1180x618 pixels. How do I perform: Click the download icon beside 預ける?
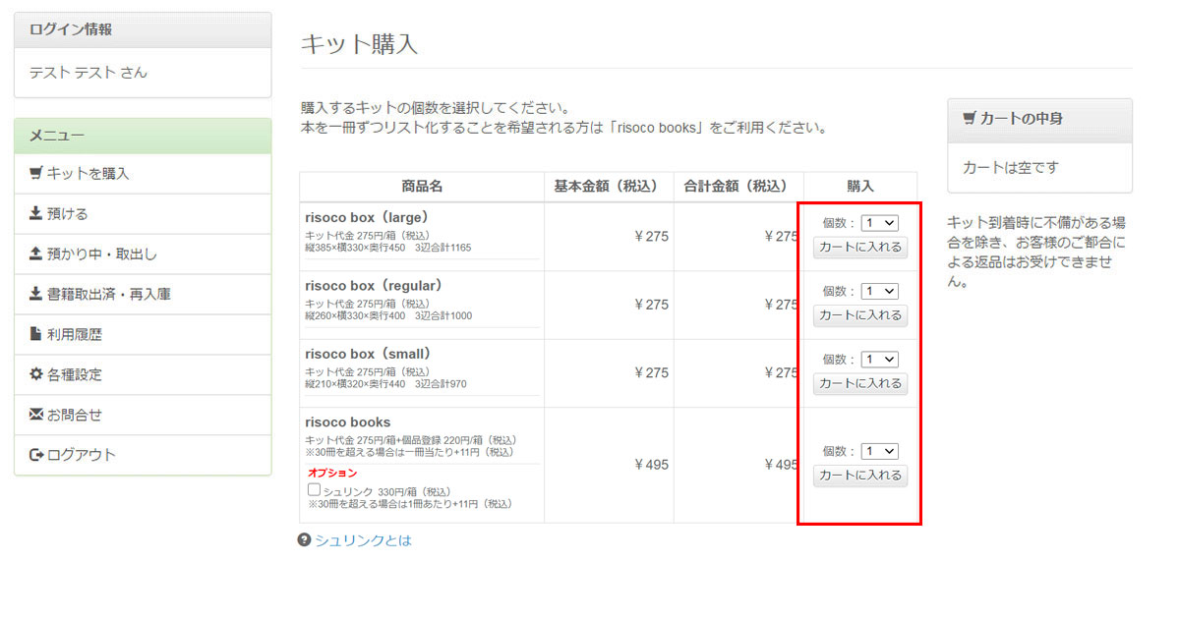[36, 213]
